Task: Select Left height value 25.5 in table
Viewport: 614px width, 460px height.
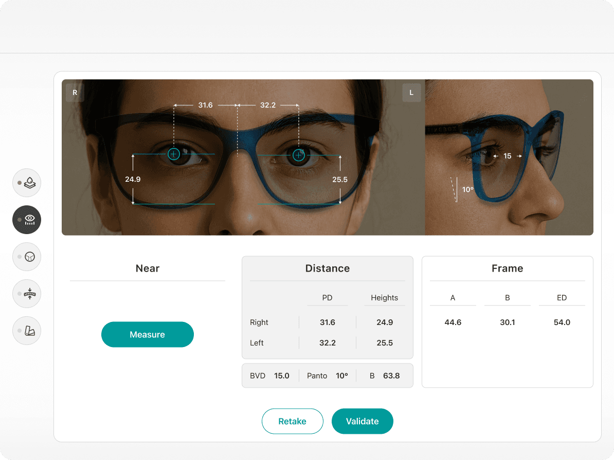Action: [x=385, y=343]
